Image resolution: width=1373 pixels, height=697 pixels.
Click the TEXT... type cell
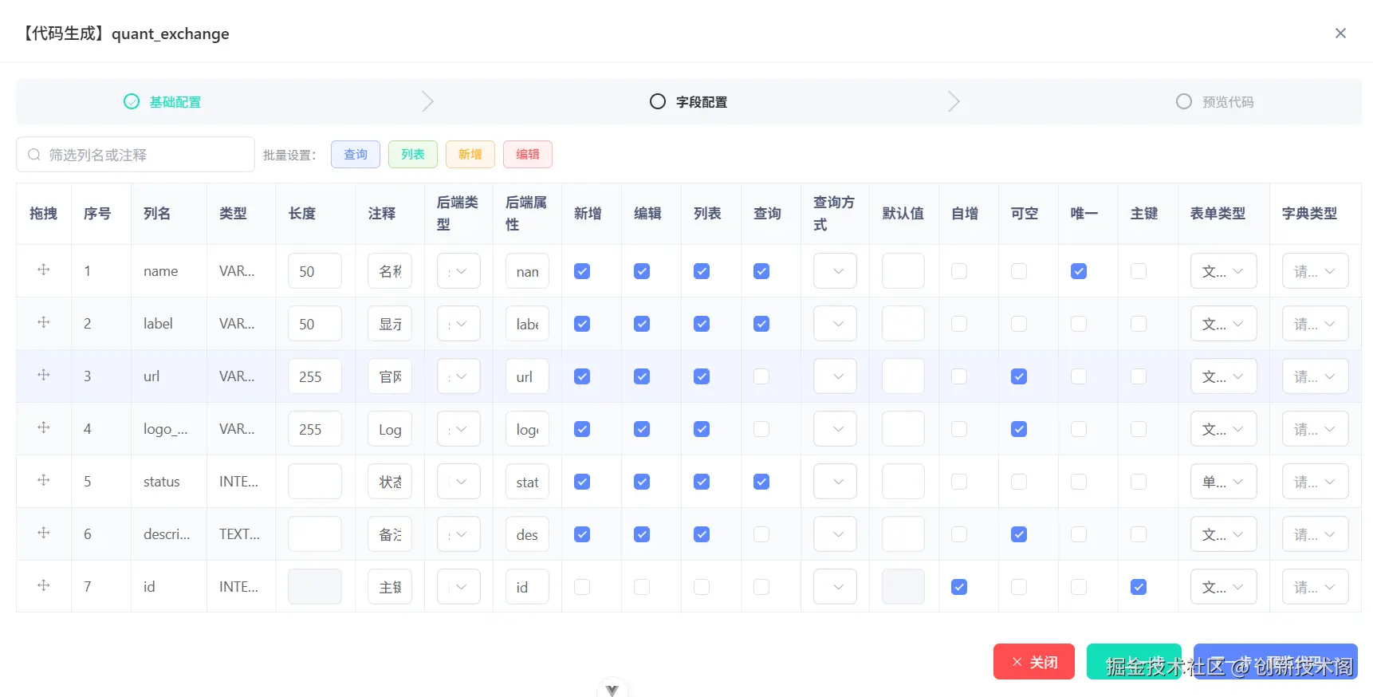239,534
